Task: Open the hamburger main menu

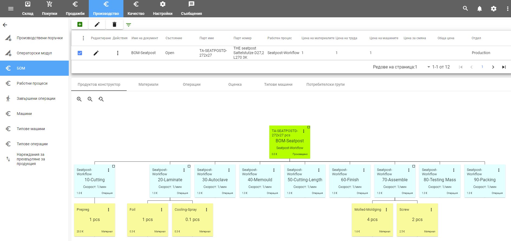Action: (11, 9)
